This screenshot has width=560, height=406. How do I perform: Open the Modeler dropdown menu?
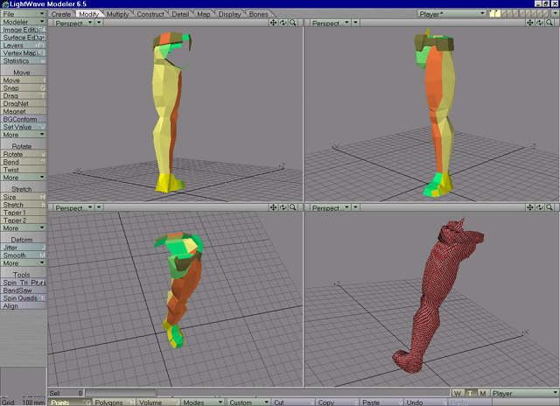click(24, 21)
